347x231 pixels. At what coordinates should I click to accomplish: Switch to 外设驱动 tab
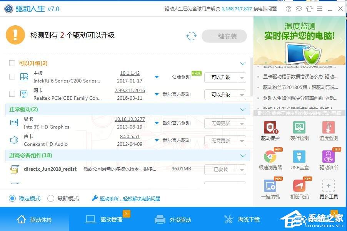pyautogui.click(x=173, y=219)
